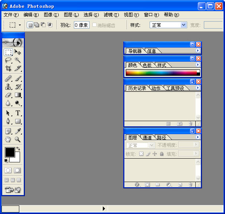Switch to Quick Mask Mode

tap(17, 170)
